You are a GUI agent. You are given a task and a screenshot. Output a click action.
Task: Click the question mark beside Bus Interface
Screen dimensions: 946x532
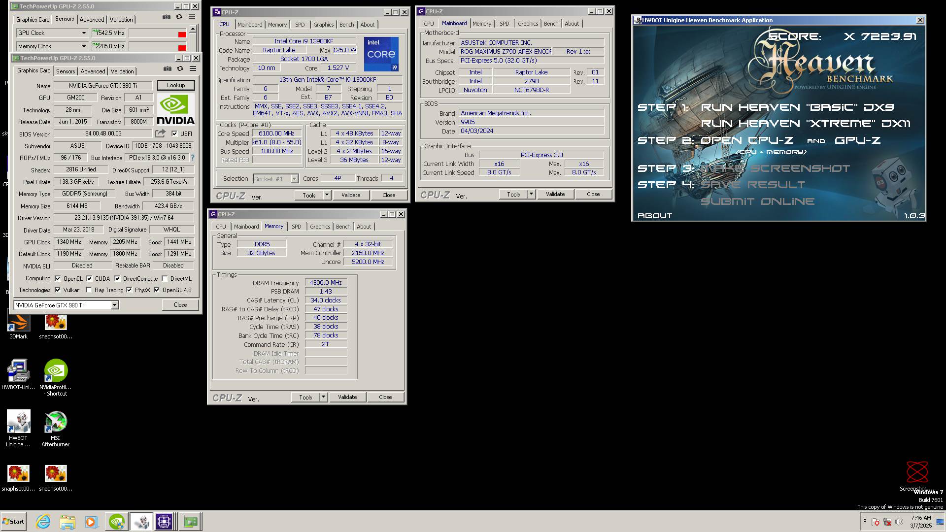click(x=193, y=158)
